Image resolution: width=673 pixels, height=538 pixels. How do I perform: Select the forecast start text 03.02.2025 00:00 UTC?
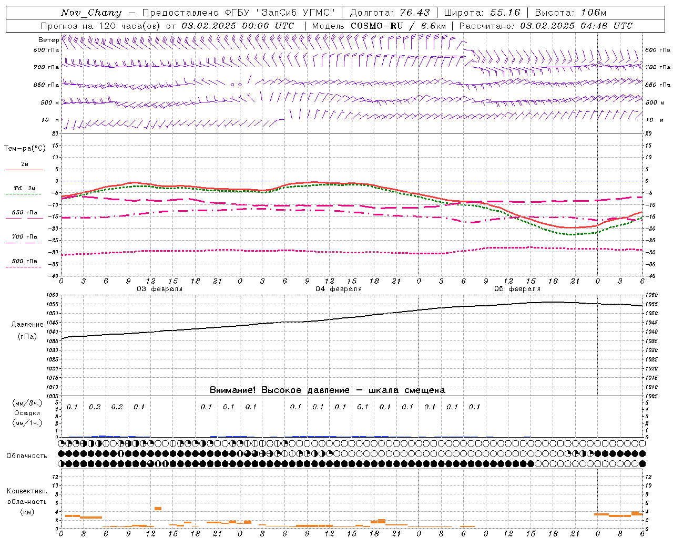238,26
